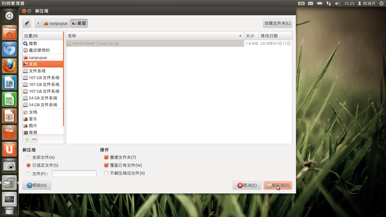Open LibreOffice Calc from the launcher
This screenshot has height=217, width=386.
tap(9, 99)
